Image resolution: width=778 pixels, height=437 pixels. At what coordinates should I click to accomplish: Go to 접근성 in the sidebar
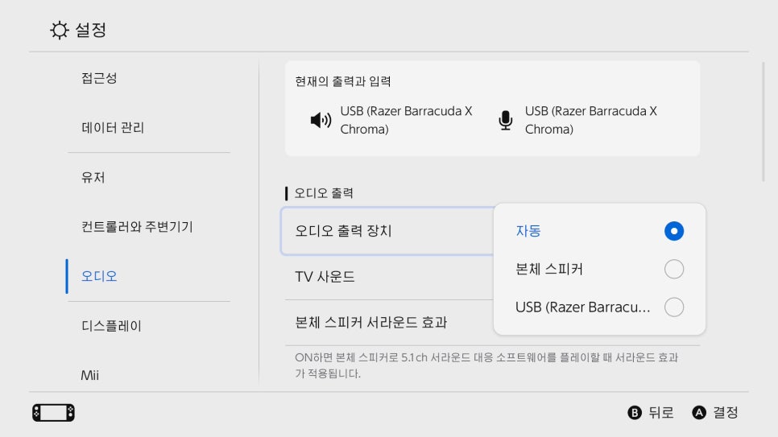(x=100, y=78)
